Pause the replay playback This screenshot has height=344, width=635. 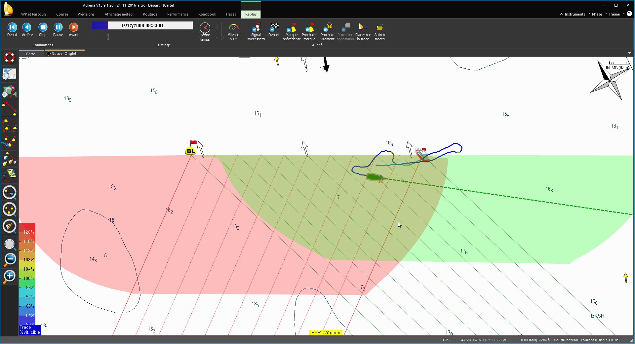point(58,29)
